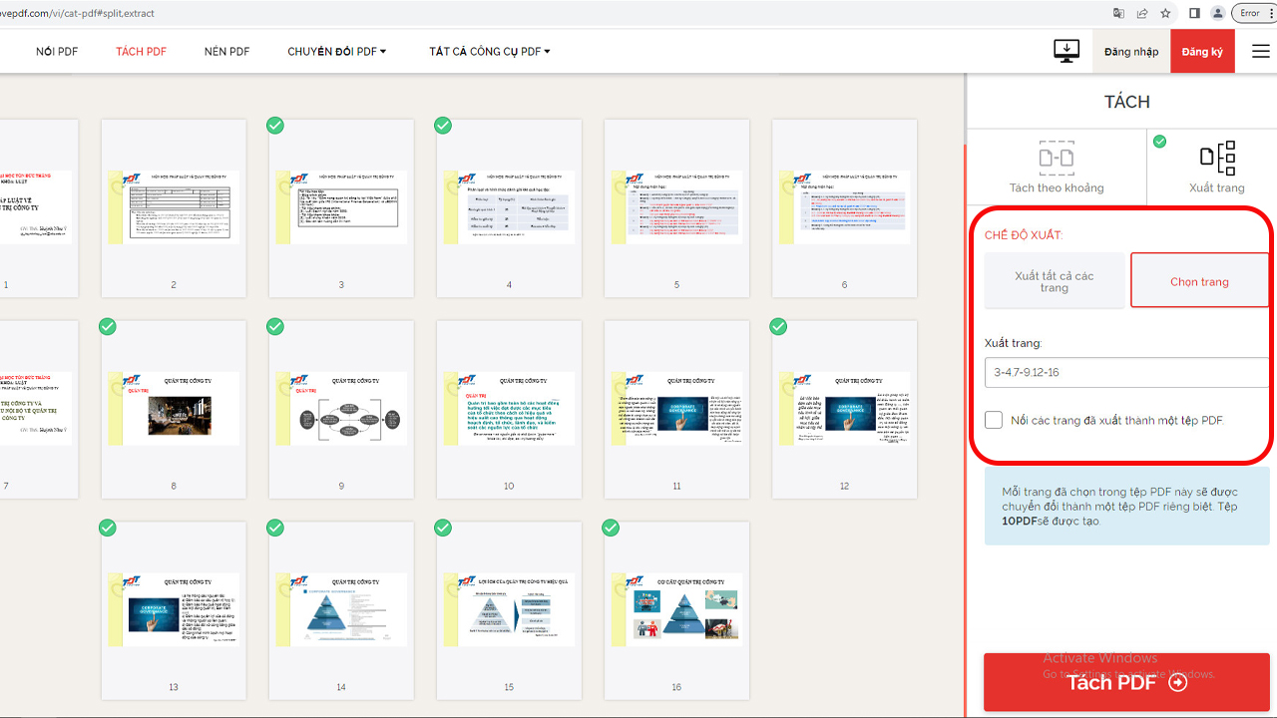Click the Xuất trang page-range input field
This screenshot has width=1277, height=718.
[x=1125, y=372]
